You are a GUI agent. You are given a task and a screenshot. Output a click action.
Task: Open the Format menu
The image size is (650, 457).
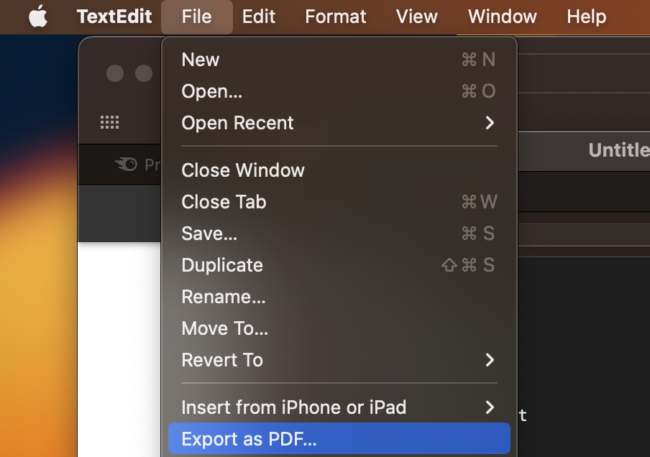point(335,17)
